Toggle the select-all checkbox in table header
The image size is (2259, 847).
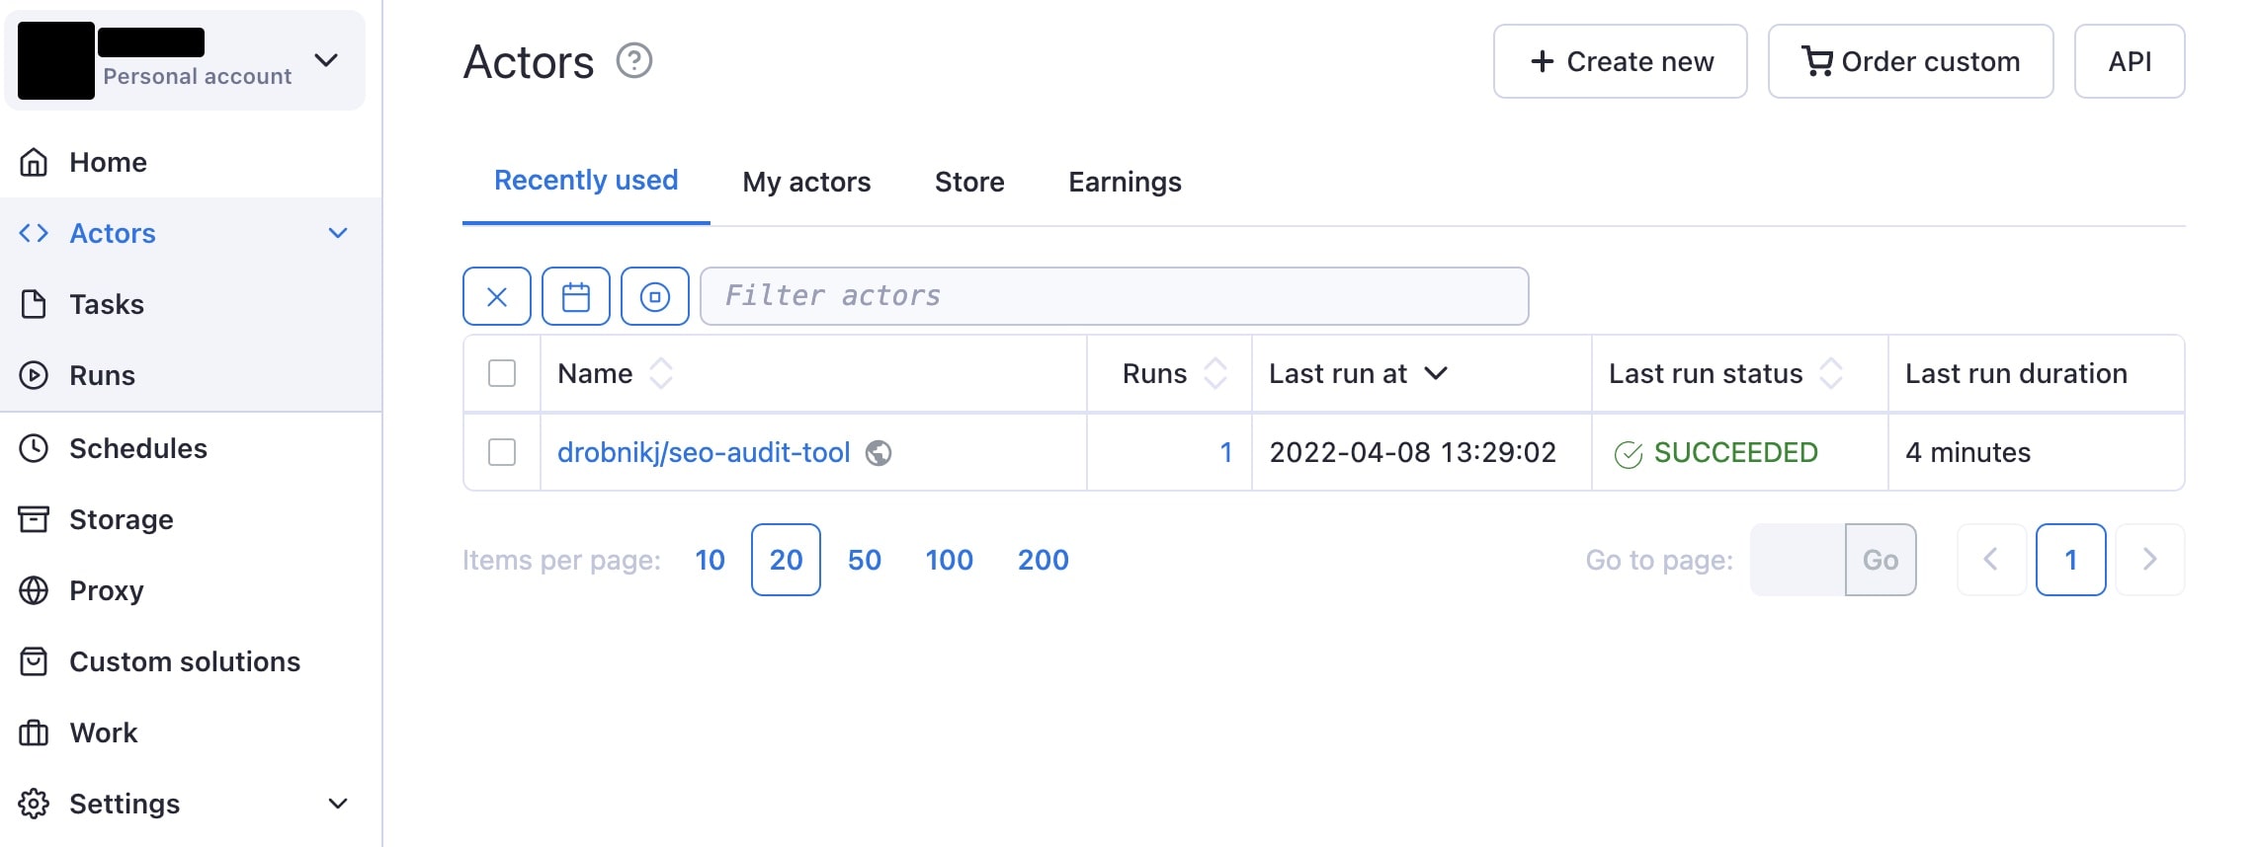click(x=502, y=373)
